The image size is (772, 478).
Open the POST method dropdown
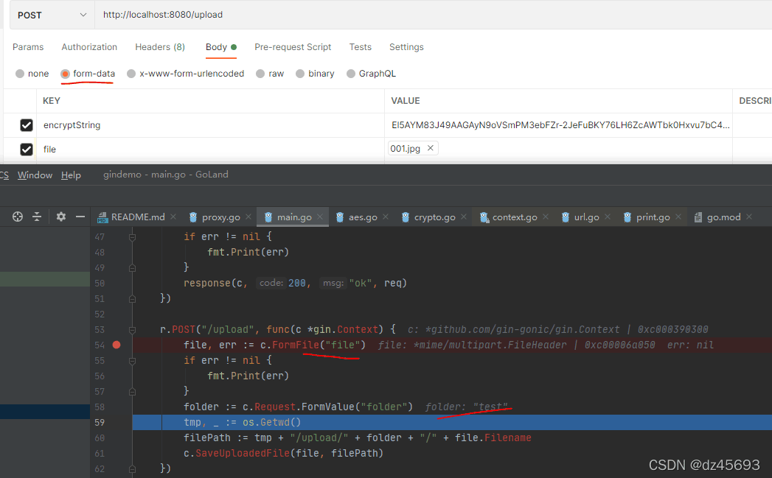[x=51, y=15]
